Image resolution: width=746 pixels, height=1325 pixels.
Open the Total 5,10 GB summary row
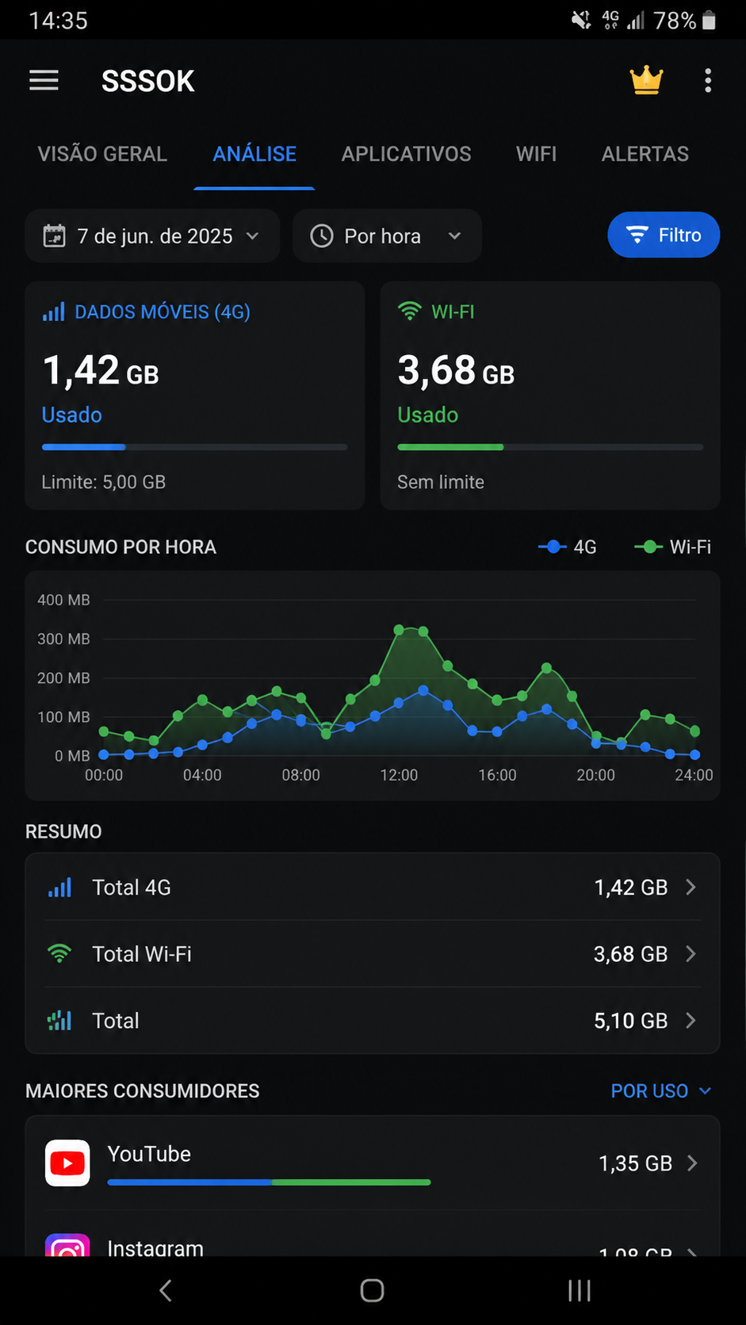coord(373,1020)
